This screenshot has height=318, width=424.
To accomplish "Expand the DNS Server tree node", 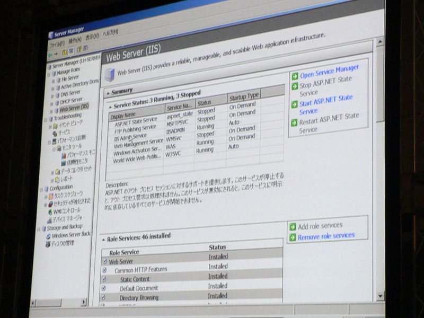I will (52, 96).
